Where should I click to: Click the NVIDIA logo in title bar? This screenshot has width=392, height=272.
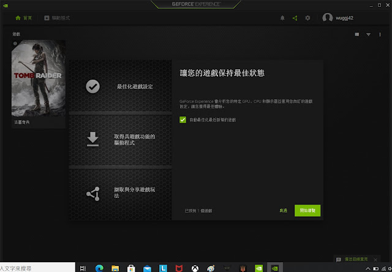coord(6,5)
